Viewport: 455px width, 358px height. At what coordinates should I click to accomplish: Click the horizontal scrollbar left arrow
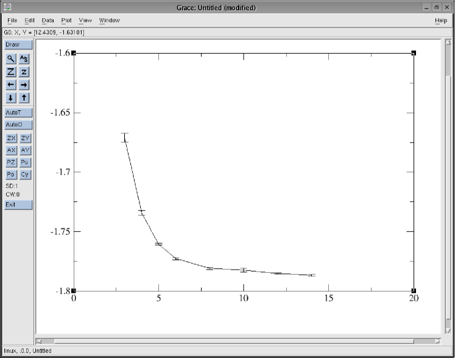coord(39,342)
